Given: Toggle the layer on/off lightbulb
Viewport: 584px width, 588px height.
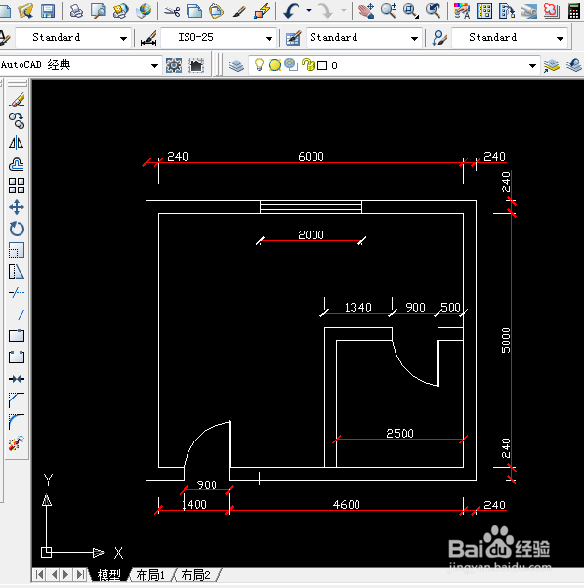Looking at the screenshot, I should [x=259, y=64].
